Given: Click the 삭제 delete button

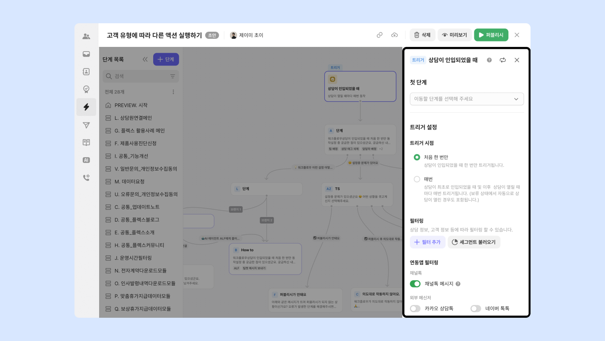Looking at the screenshot, I should [x=423, y=35].
